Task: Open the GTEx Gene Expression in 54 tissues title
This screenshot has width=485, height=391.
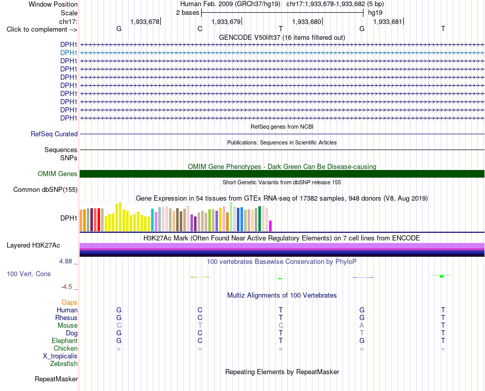Action: tap(282, 198)
